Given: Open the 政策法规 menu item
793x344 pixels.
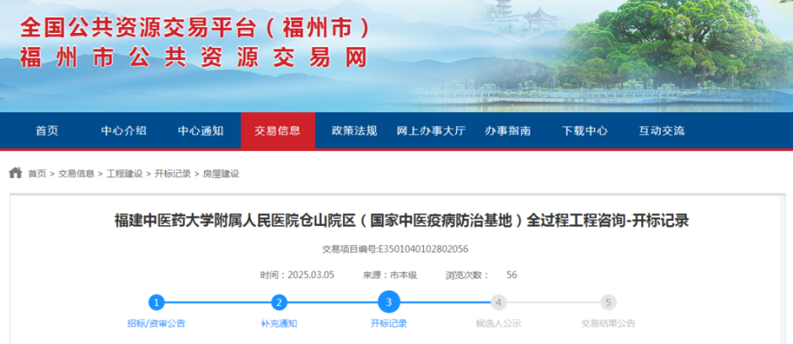Looking at the screenshot, I should 354,131.
